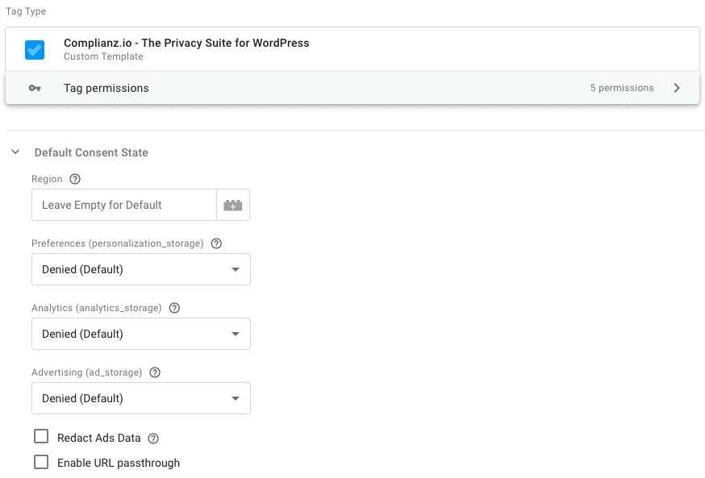Click help icon for Analytics analytics_storage

[174, 308]
